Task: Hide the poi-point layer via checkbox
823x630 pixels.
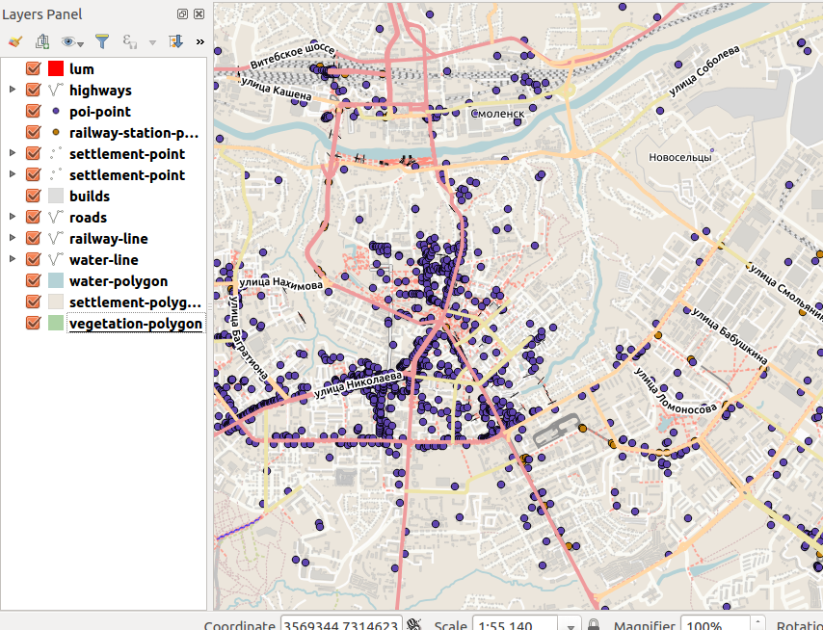Action: pyautogui.click(x=33, y=112)
